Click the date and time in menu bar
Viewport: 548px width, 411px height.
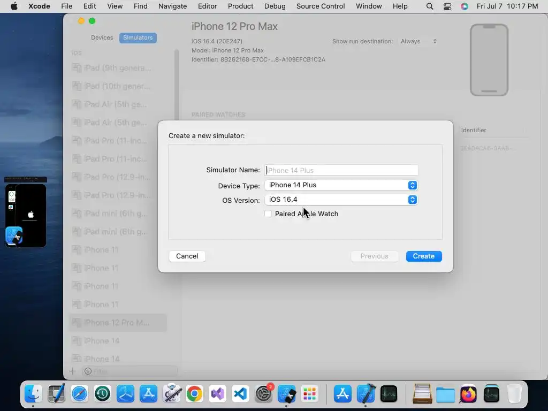(507, 6)
